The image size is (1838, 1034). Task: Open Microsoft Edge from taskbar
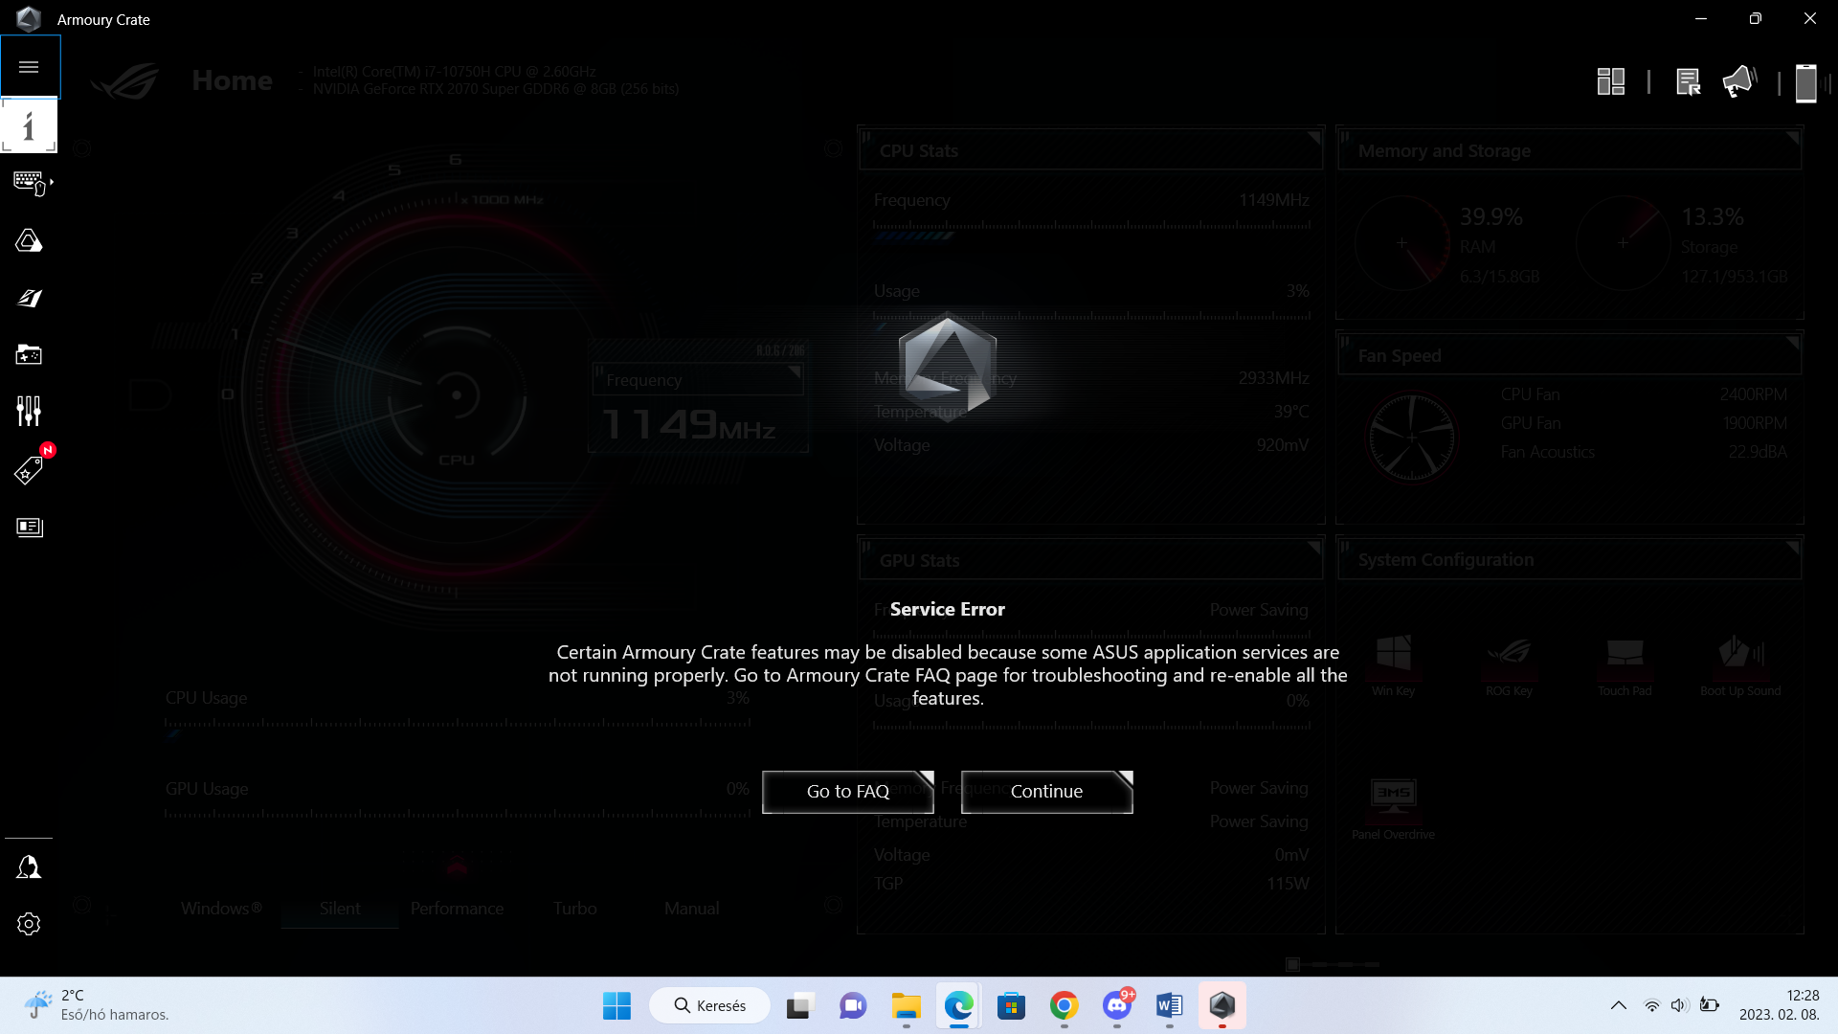958,1005
